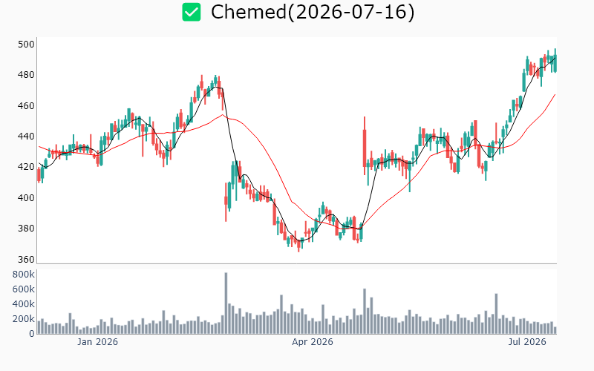The height and width of the screenshot is (371, 594).
Task: Select the tall red gap-up candle near 450
Action: click(x=365, y=145)
